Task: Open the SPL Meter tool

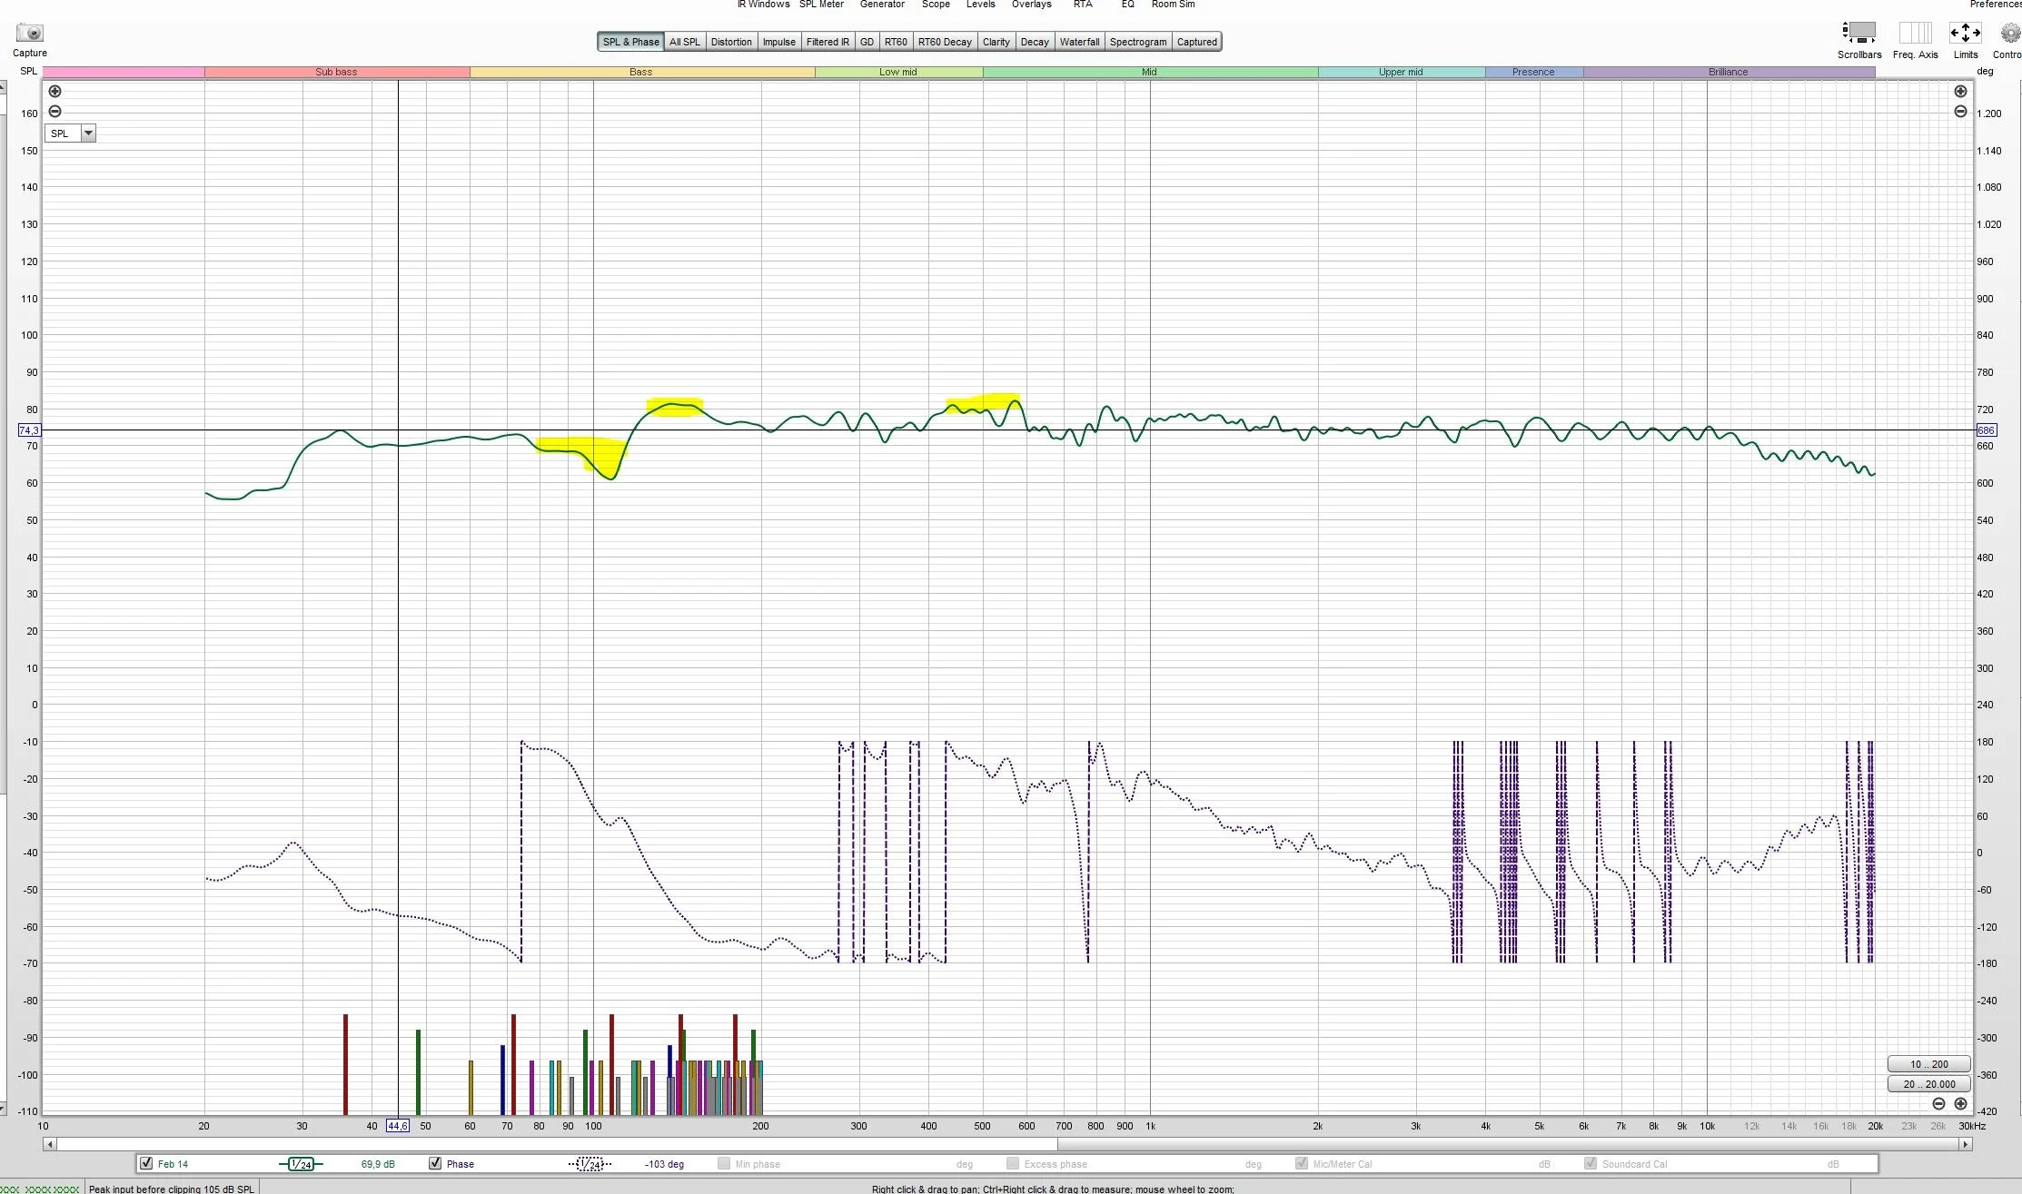Action: (821, 5)
